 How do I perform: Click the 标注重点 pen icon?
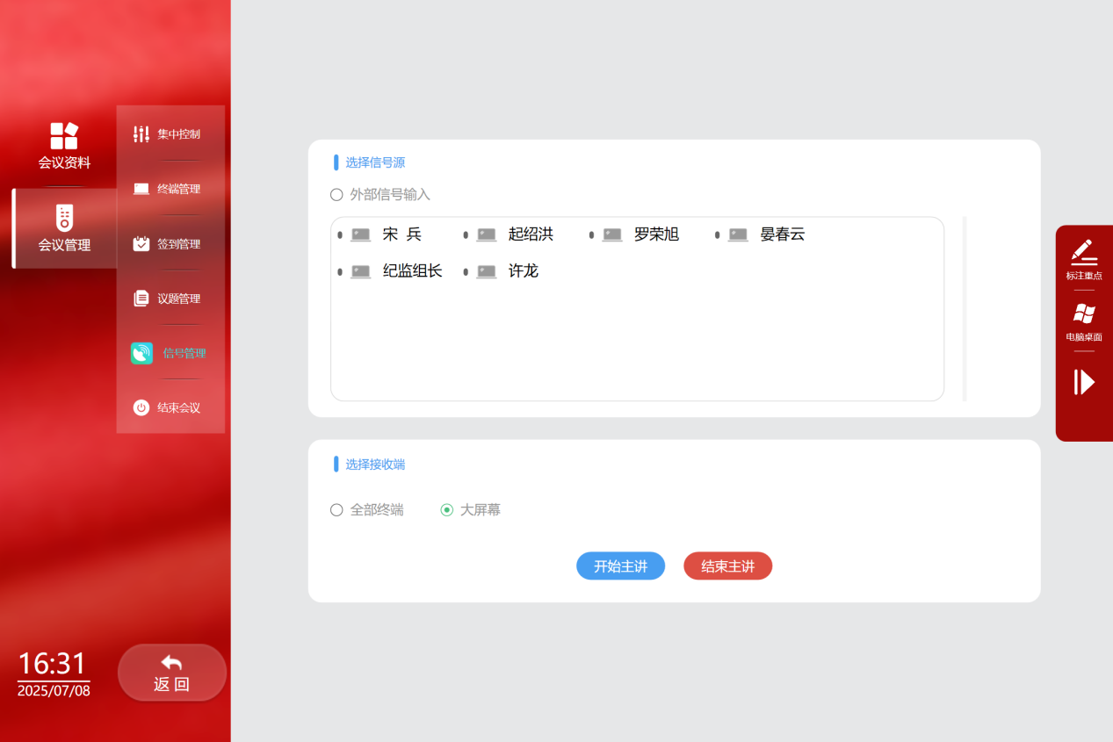1084,252
